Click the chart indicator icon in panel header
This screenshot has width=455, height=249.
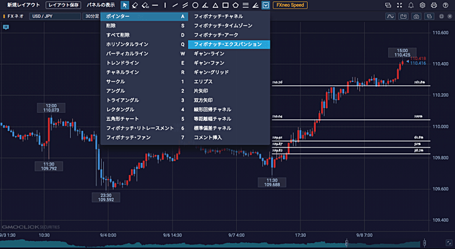pyautogui.click(x=390, y=17)
